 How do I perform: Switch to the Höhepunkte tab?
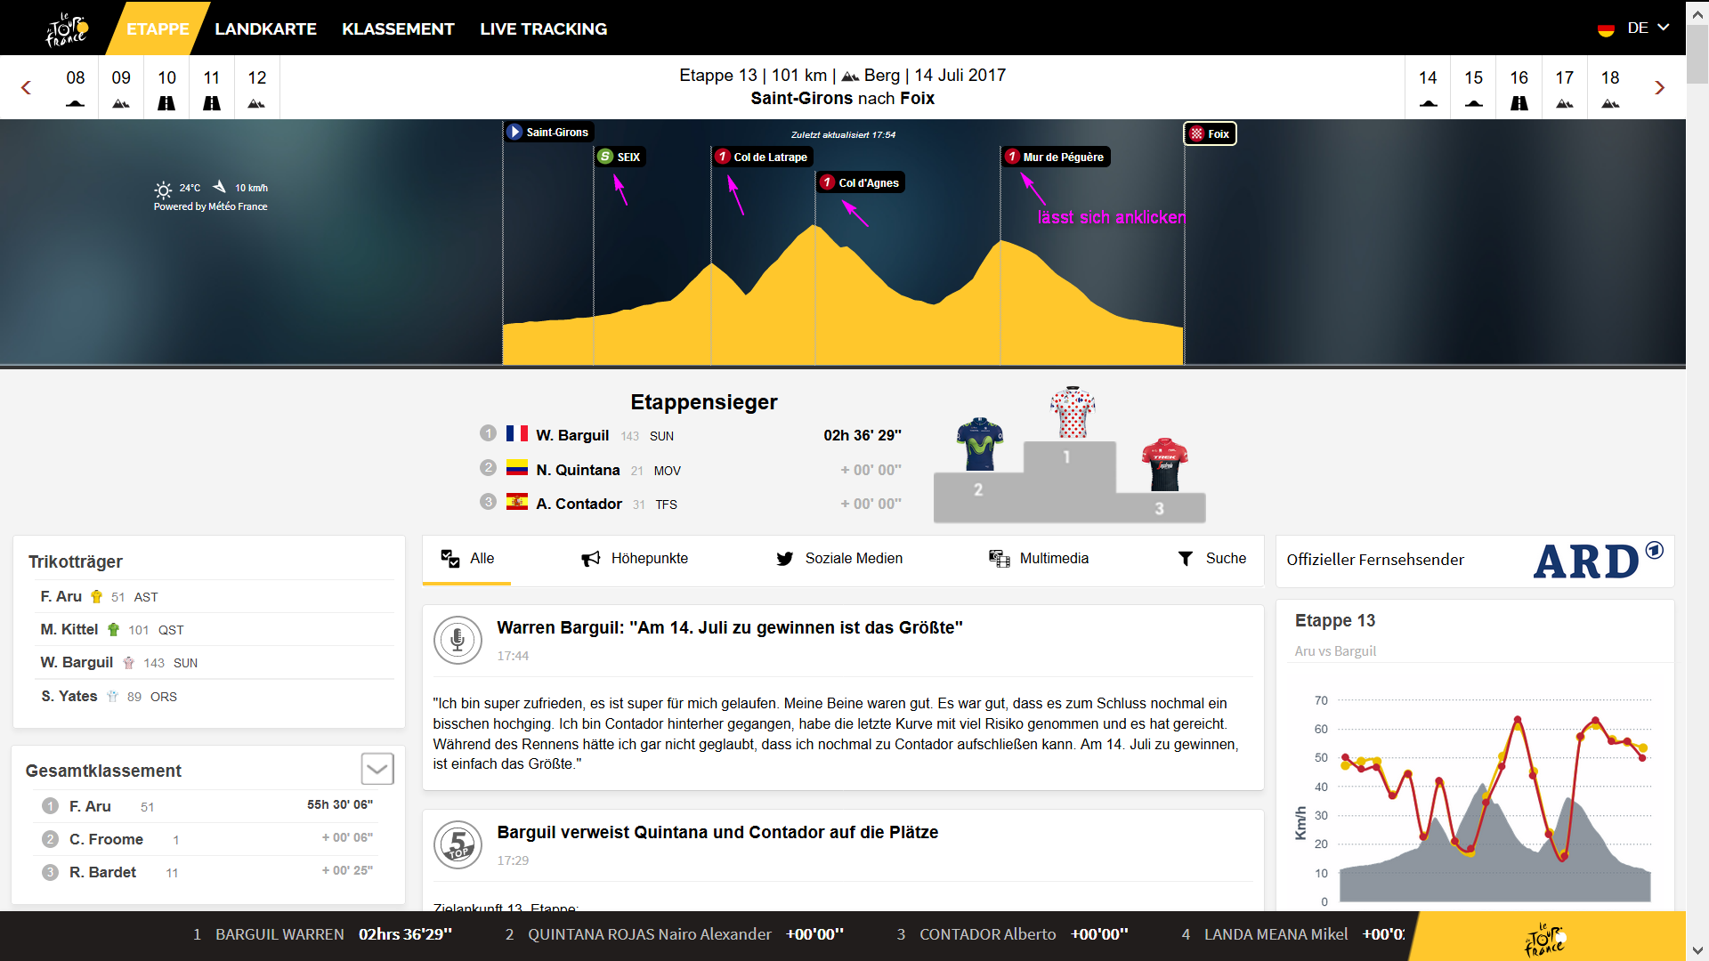point(635,559)
